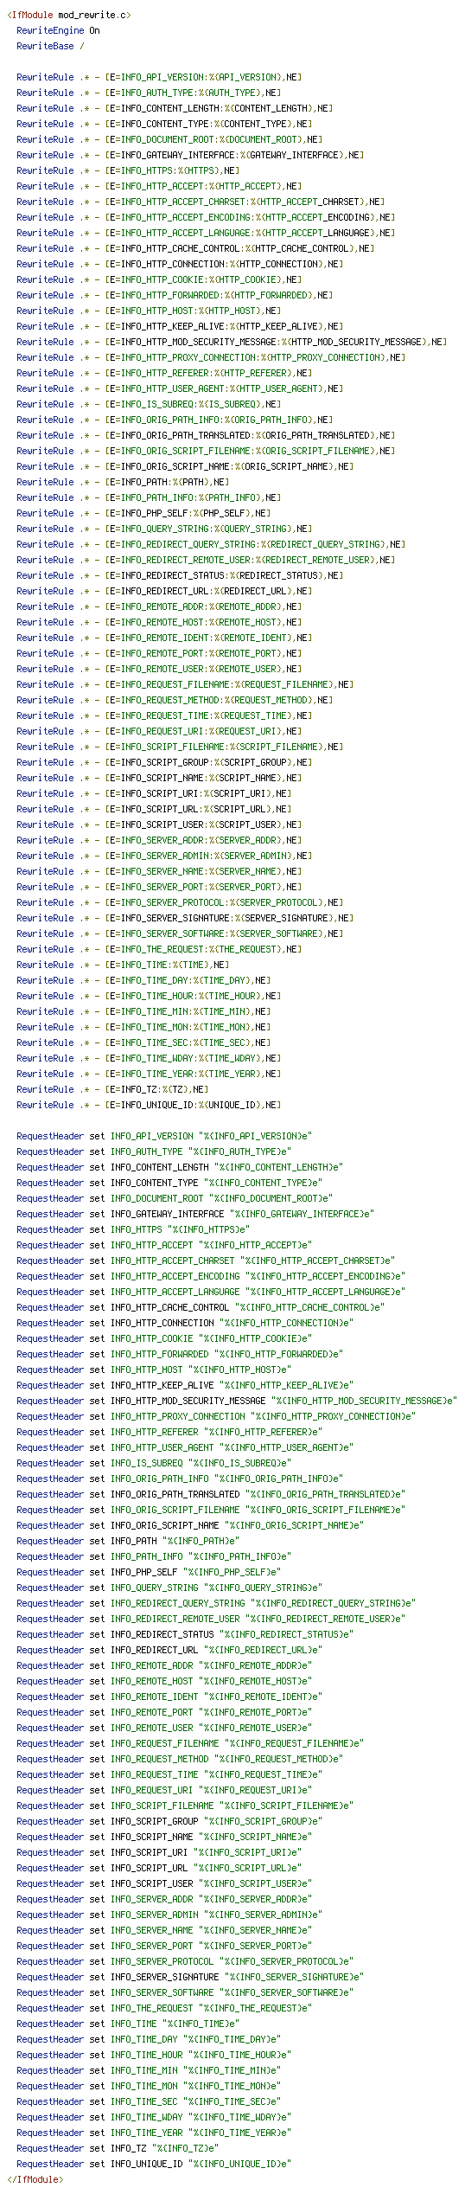The width and height of the screenshot is (465, 2194).
Task: Select the INFO_SERVER_SOFTWARE RewriteRule line
Action: tap(180, 933)
